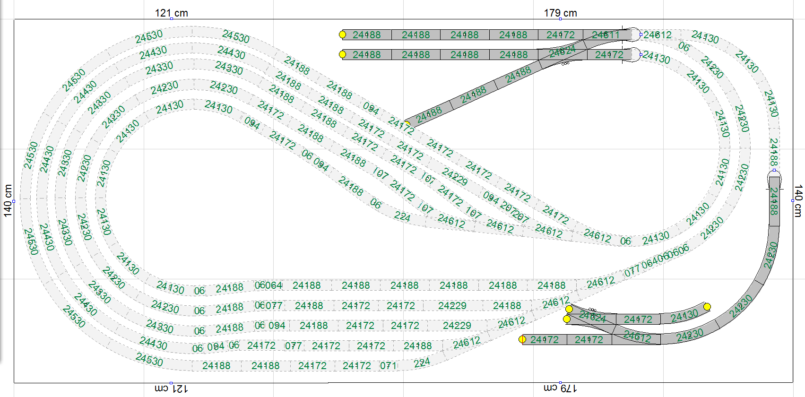Viewport: 805px width, 397px height.
Task: Click the yellow endpoint of the second top siding
Action: [342, 54]
